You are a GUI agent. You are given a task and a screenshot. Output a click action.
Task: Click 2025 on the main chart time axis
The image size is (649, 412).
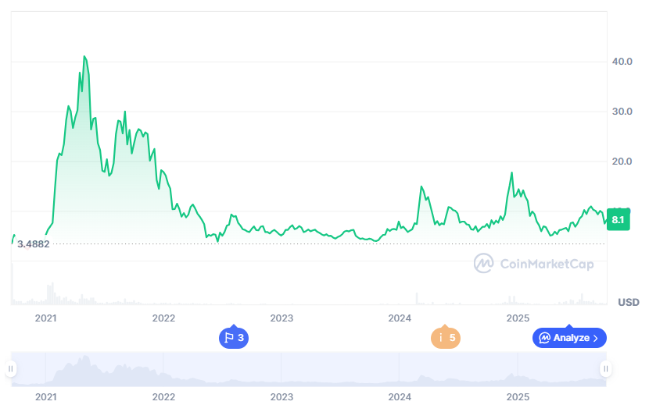click(x=518, y=318)
